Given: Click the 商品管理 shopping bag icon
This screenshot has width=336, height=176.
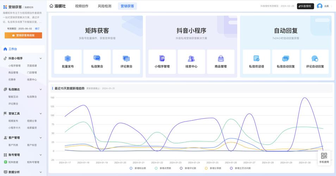Looking at the screenshot, I should click(221, 58).
